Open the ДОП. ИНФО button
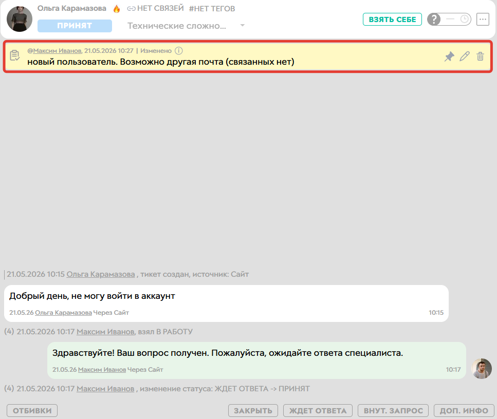 point(464,410)
